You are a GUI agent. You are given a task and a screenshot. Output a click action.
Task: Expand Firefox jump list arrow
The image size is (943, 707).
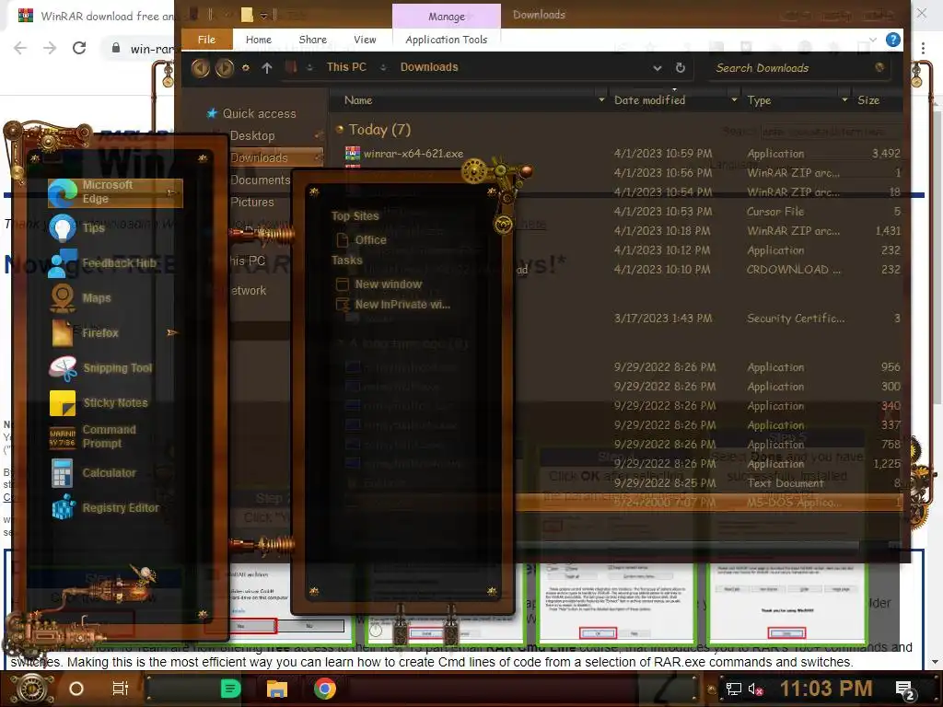click(x=172, y=332)
